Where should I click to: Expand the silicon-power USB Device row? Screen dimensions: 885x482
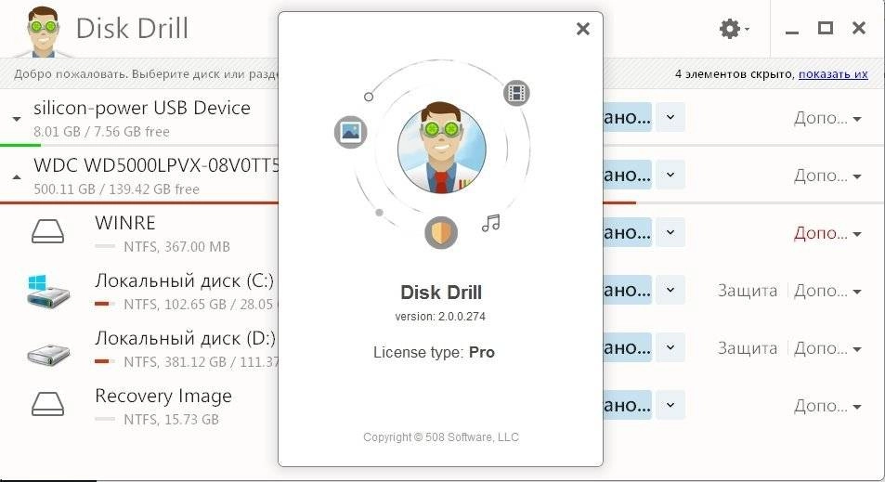tap(17, 119)
